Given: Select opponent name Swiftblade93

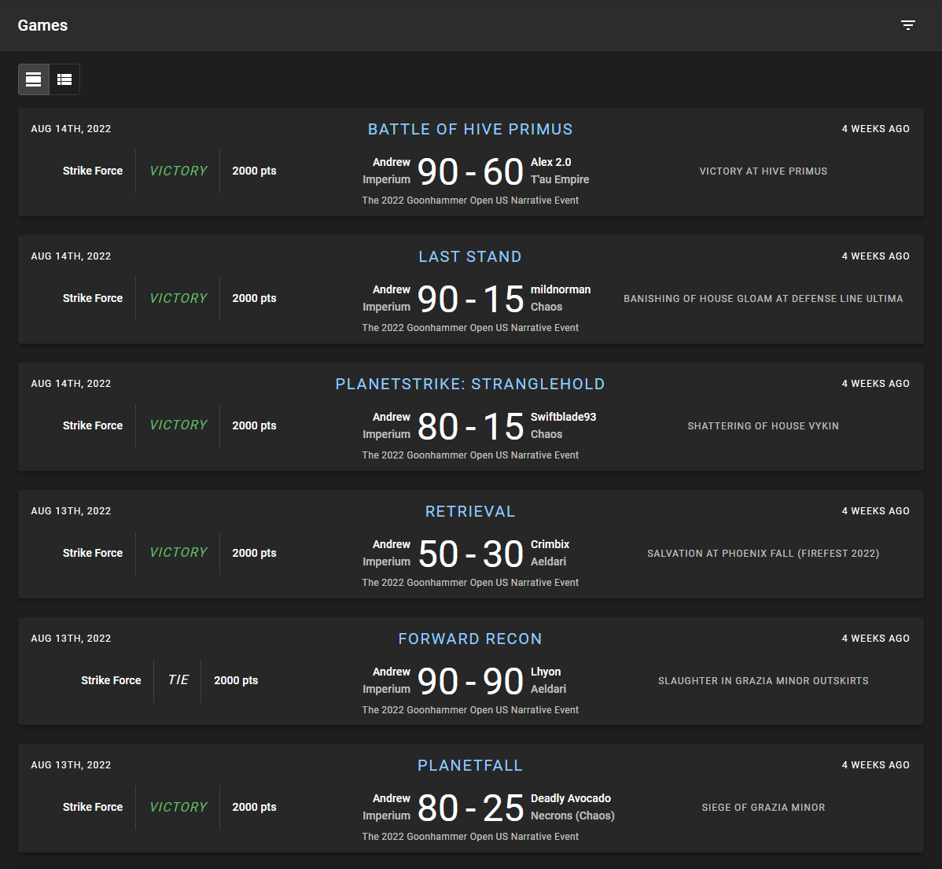Looking at the screenshot, I should click(563, 417).
